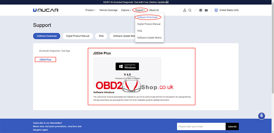
Task: Open the chat support bubble icon
Action: pyautogui.click(x=262, y=116)
